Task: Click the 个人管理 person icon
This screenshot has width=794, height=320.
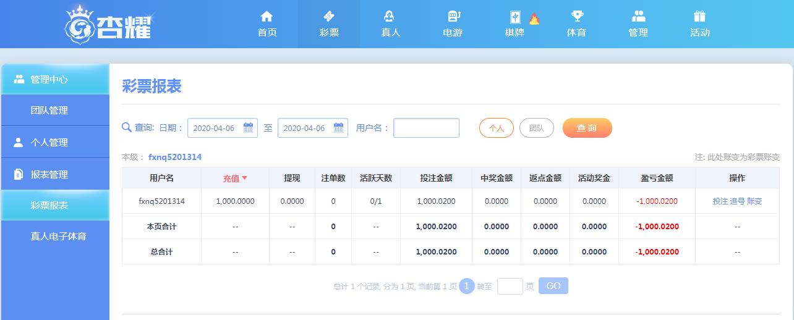Action: pyautogui.click(x=19, y=142)
